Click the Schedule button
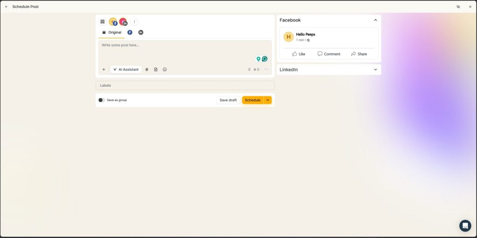The image size is (477, 238). tap(252, 100)
